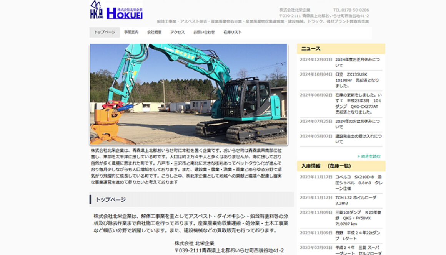
Task: Click the header company name 株式会社北栄企業
Action: click(x=295, y=10)
